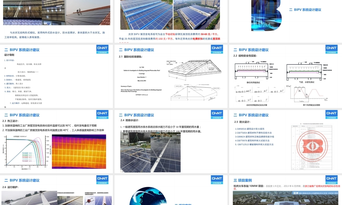Click the text "1.GB50016 建筑设计防火规范"
The image size is (342, 205).
250,129
